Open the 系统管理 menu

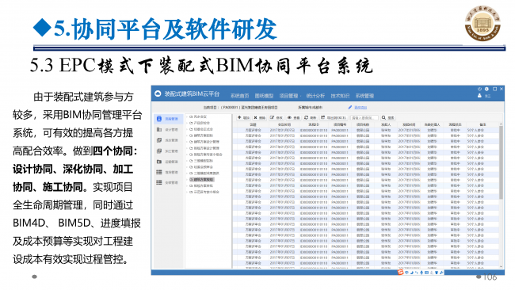[364, 96]
